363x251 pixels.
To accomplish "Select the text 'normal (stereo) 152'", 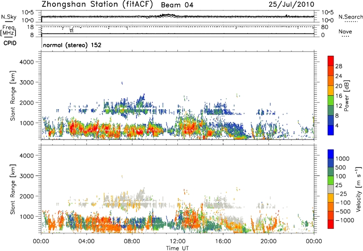I will coord(72,45).
